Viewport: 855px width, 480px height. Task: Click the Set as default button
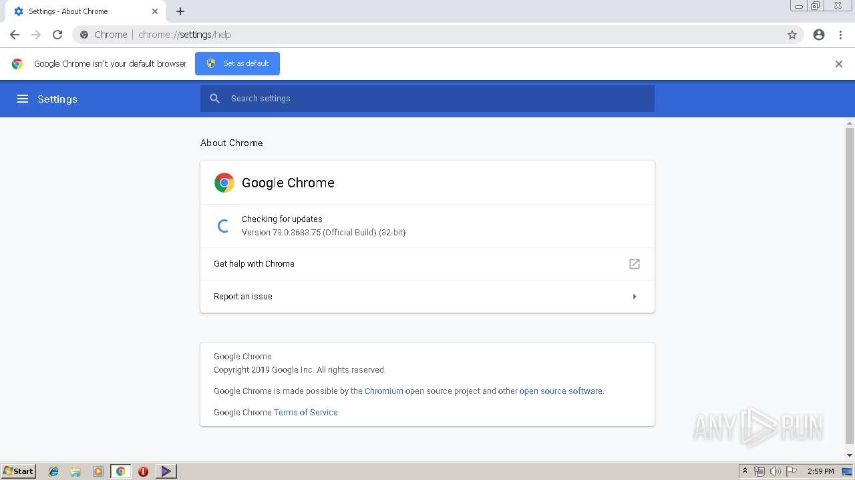[x=237, y=63]
